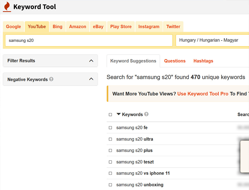The width and height of the screenshot is (249, 190).
Task: Click keyword text samsung s20 plus
Action: coord(134,150)
